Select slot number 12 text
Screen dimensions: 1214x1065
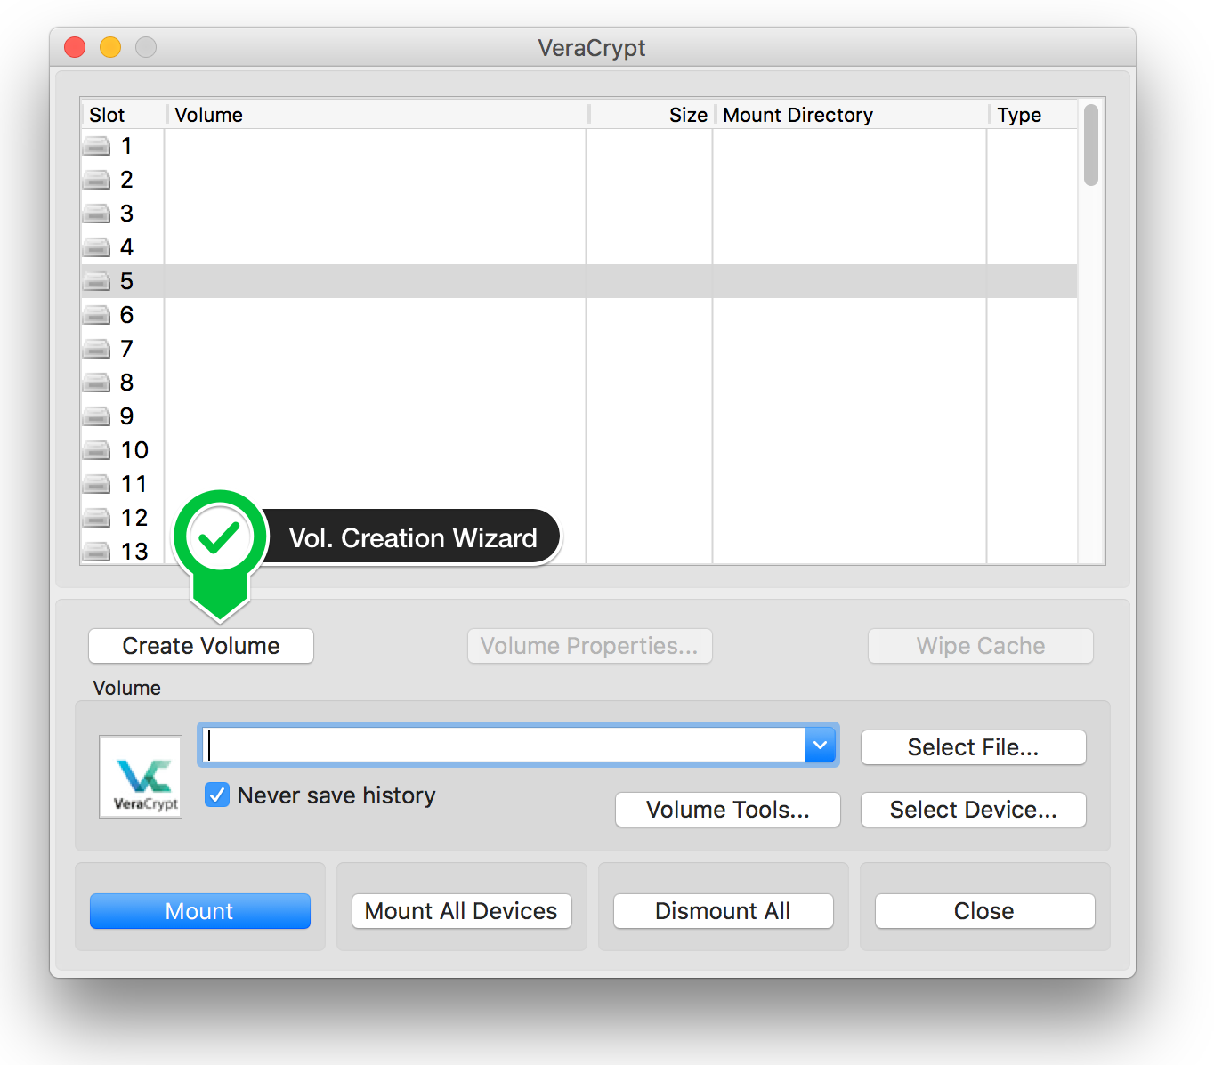(134, 517)
